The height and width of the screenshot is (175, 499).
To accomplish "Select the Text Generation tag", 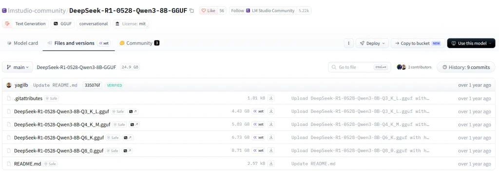I will pos(25,24).
